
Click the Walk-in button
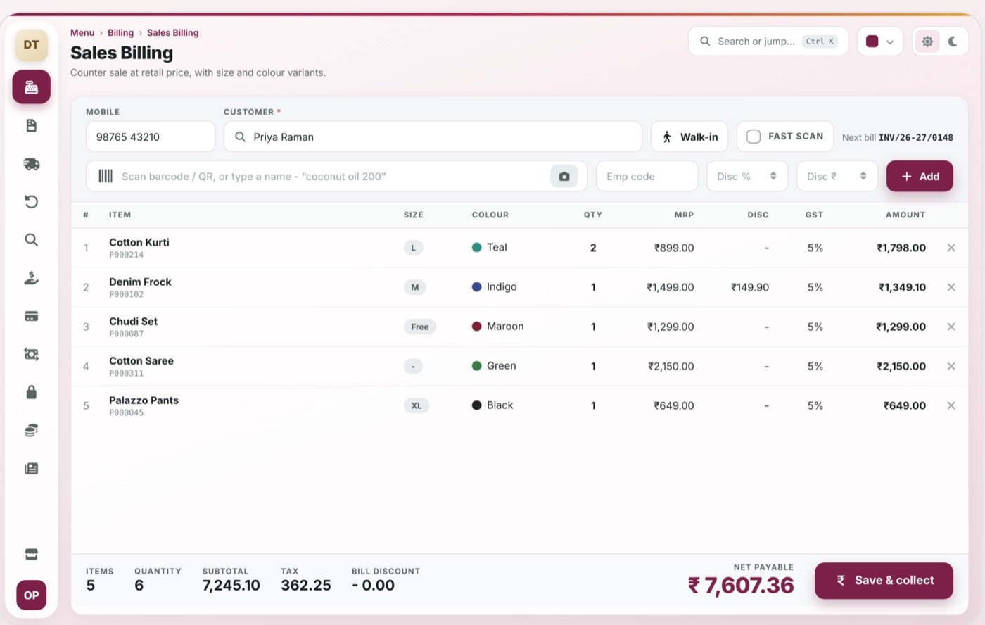pos(689,137)
